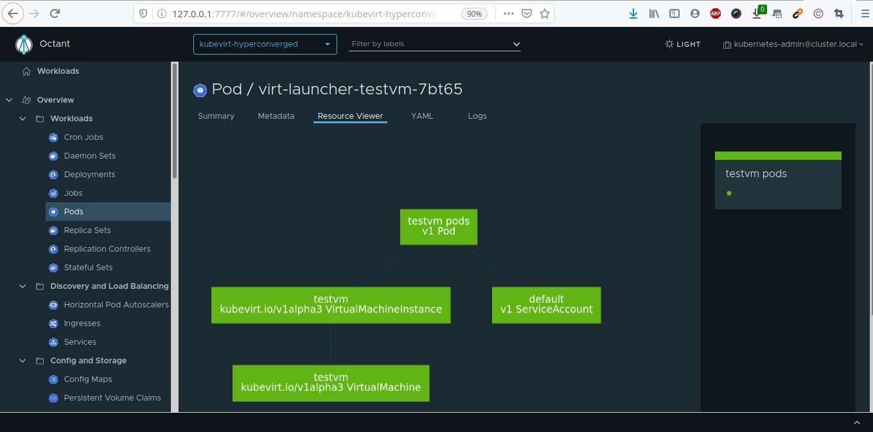Click the Adblock Plus extension icon
Viewport: 873px width, 432px height.
(x=716, y=13)
